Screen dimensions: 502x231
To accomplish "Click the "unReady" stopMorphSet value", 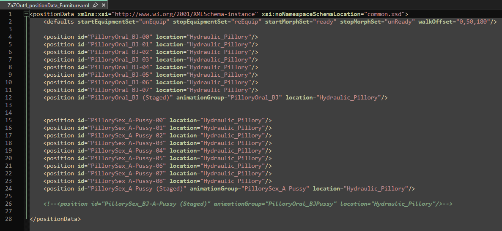I will [398, 21].
